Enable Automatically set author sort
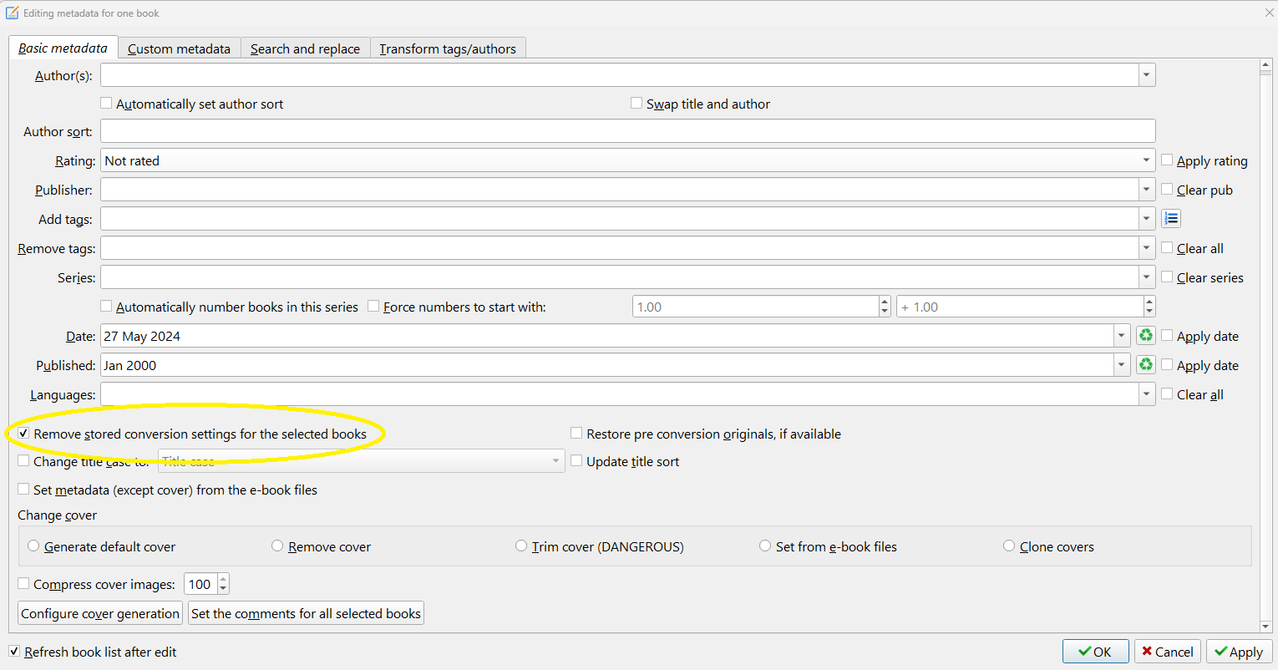Image resolution: width=1278 pixels, height=670 pixels. [106, 104]
